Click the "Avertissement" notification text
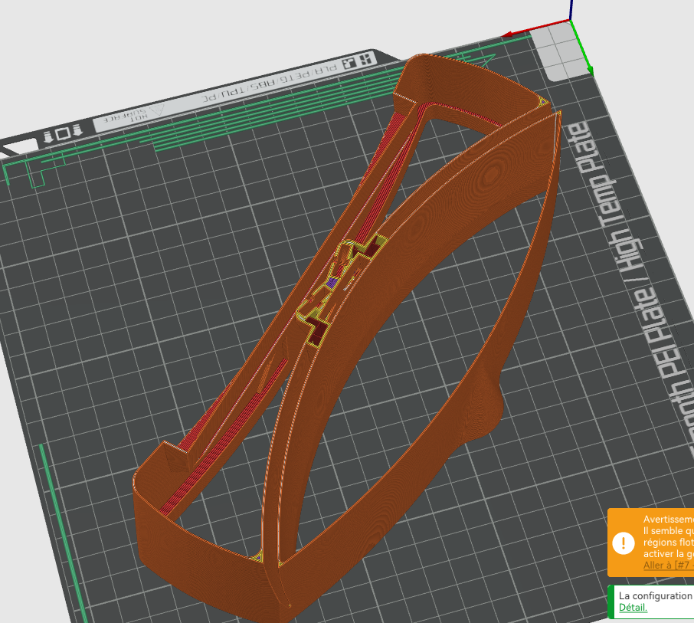The height and width of the screenshot is (623, 694). [668, 519]
